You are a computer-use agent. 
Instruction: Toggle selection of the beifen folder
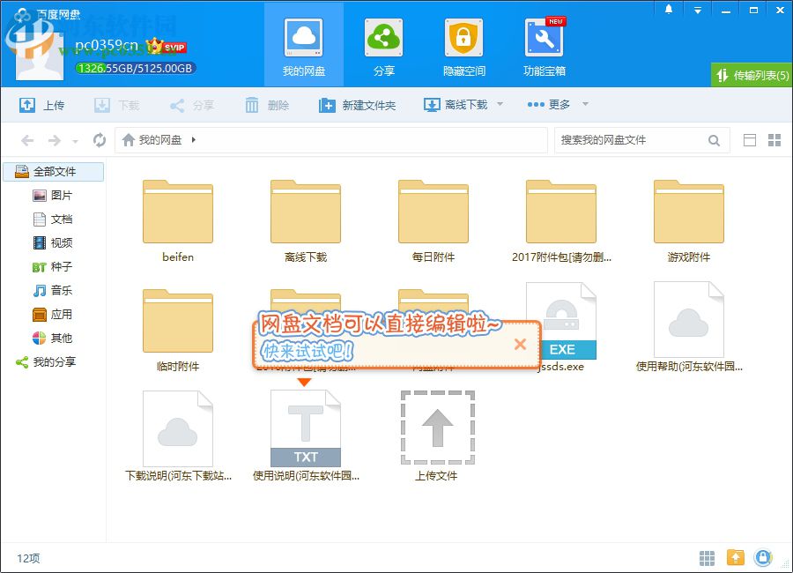pos(177,212)
